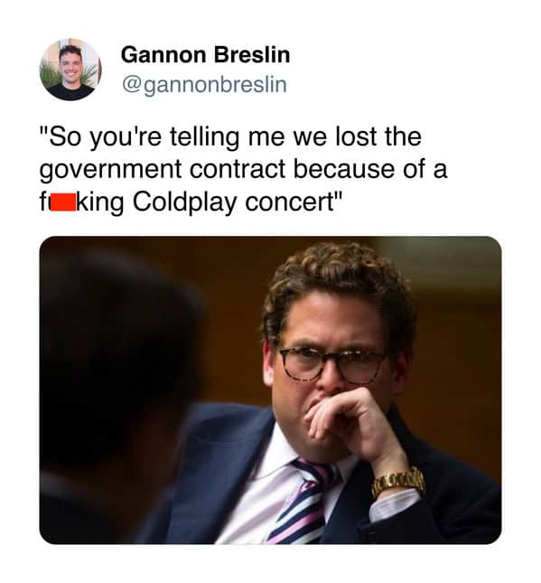Select the word Coldplay in tweet
Screen dimensions: 541x583
[184, 202]
